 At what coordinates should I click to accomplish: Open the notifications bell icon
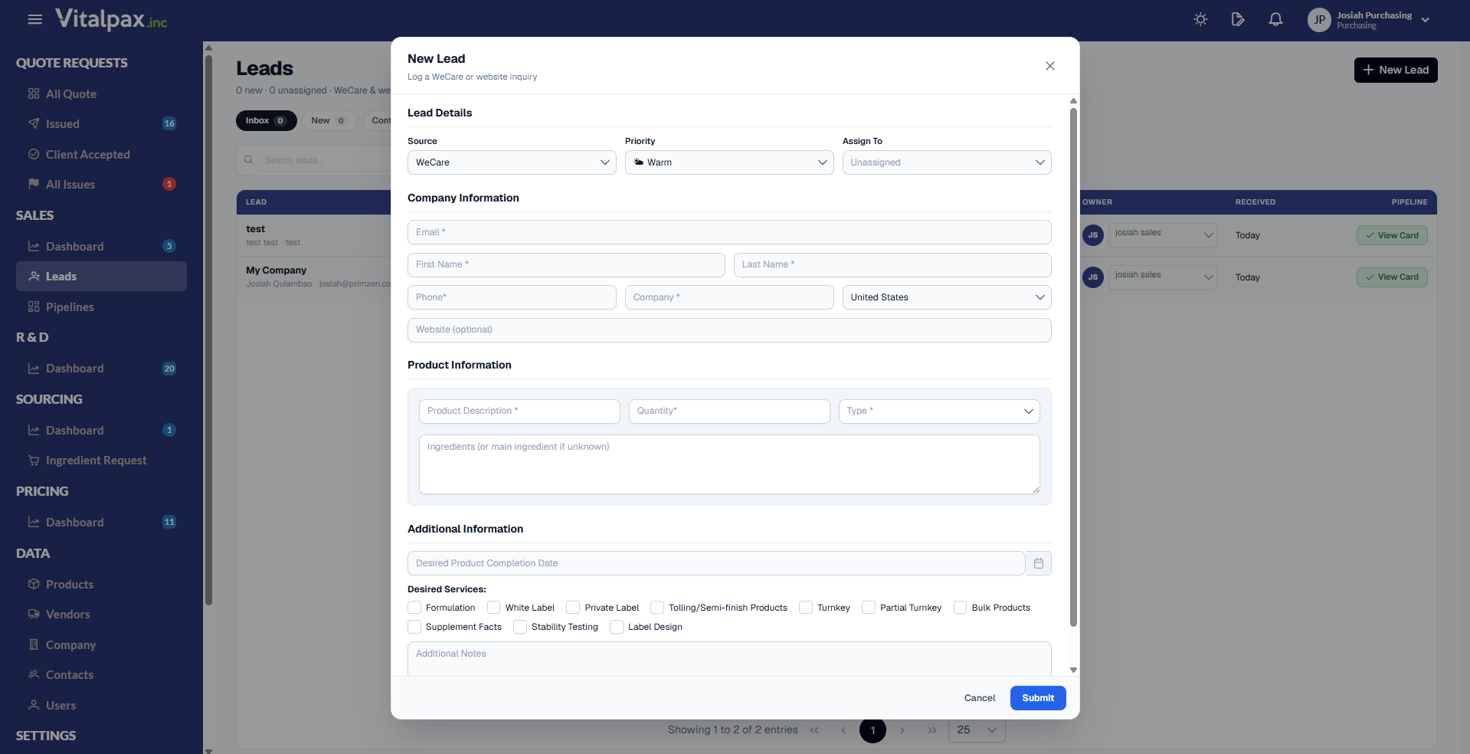click(1275, 19)
